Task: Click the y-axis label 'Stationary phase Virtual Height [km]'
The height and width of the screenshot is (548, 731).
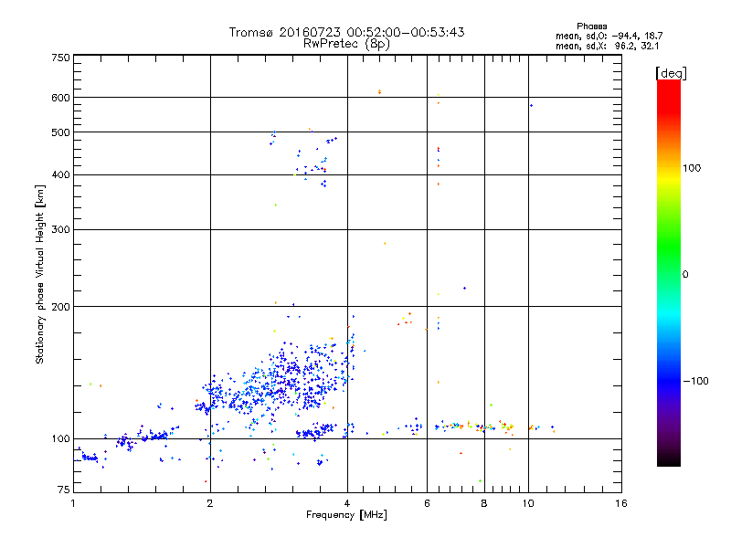Action: click(39, 275)
